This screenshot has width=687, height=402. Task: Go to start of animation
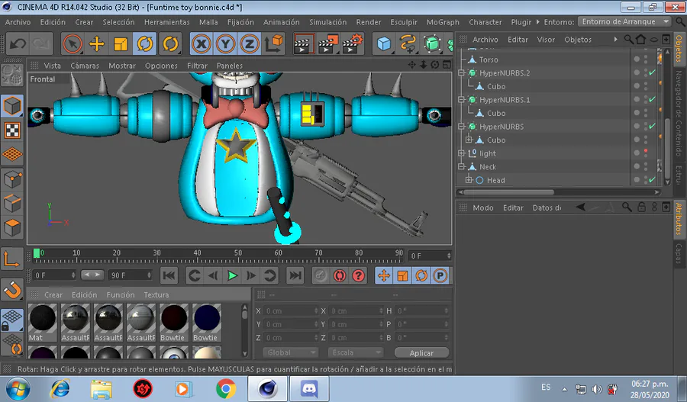(169, 275)
